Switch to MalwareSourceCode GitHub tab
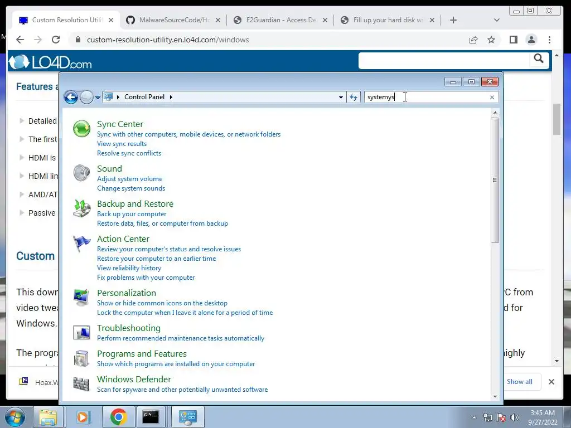571x428 pixels. click(173, 20)
